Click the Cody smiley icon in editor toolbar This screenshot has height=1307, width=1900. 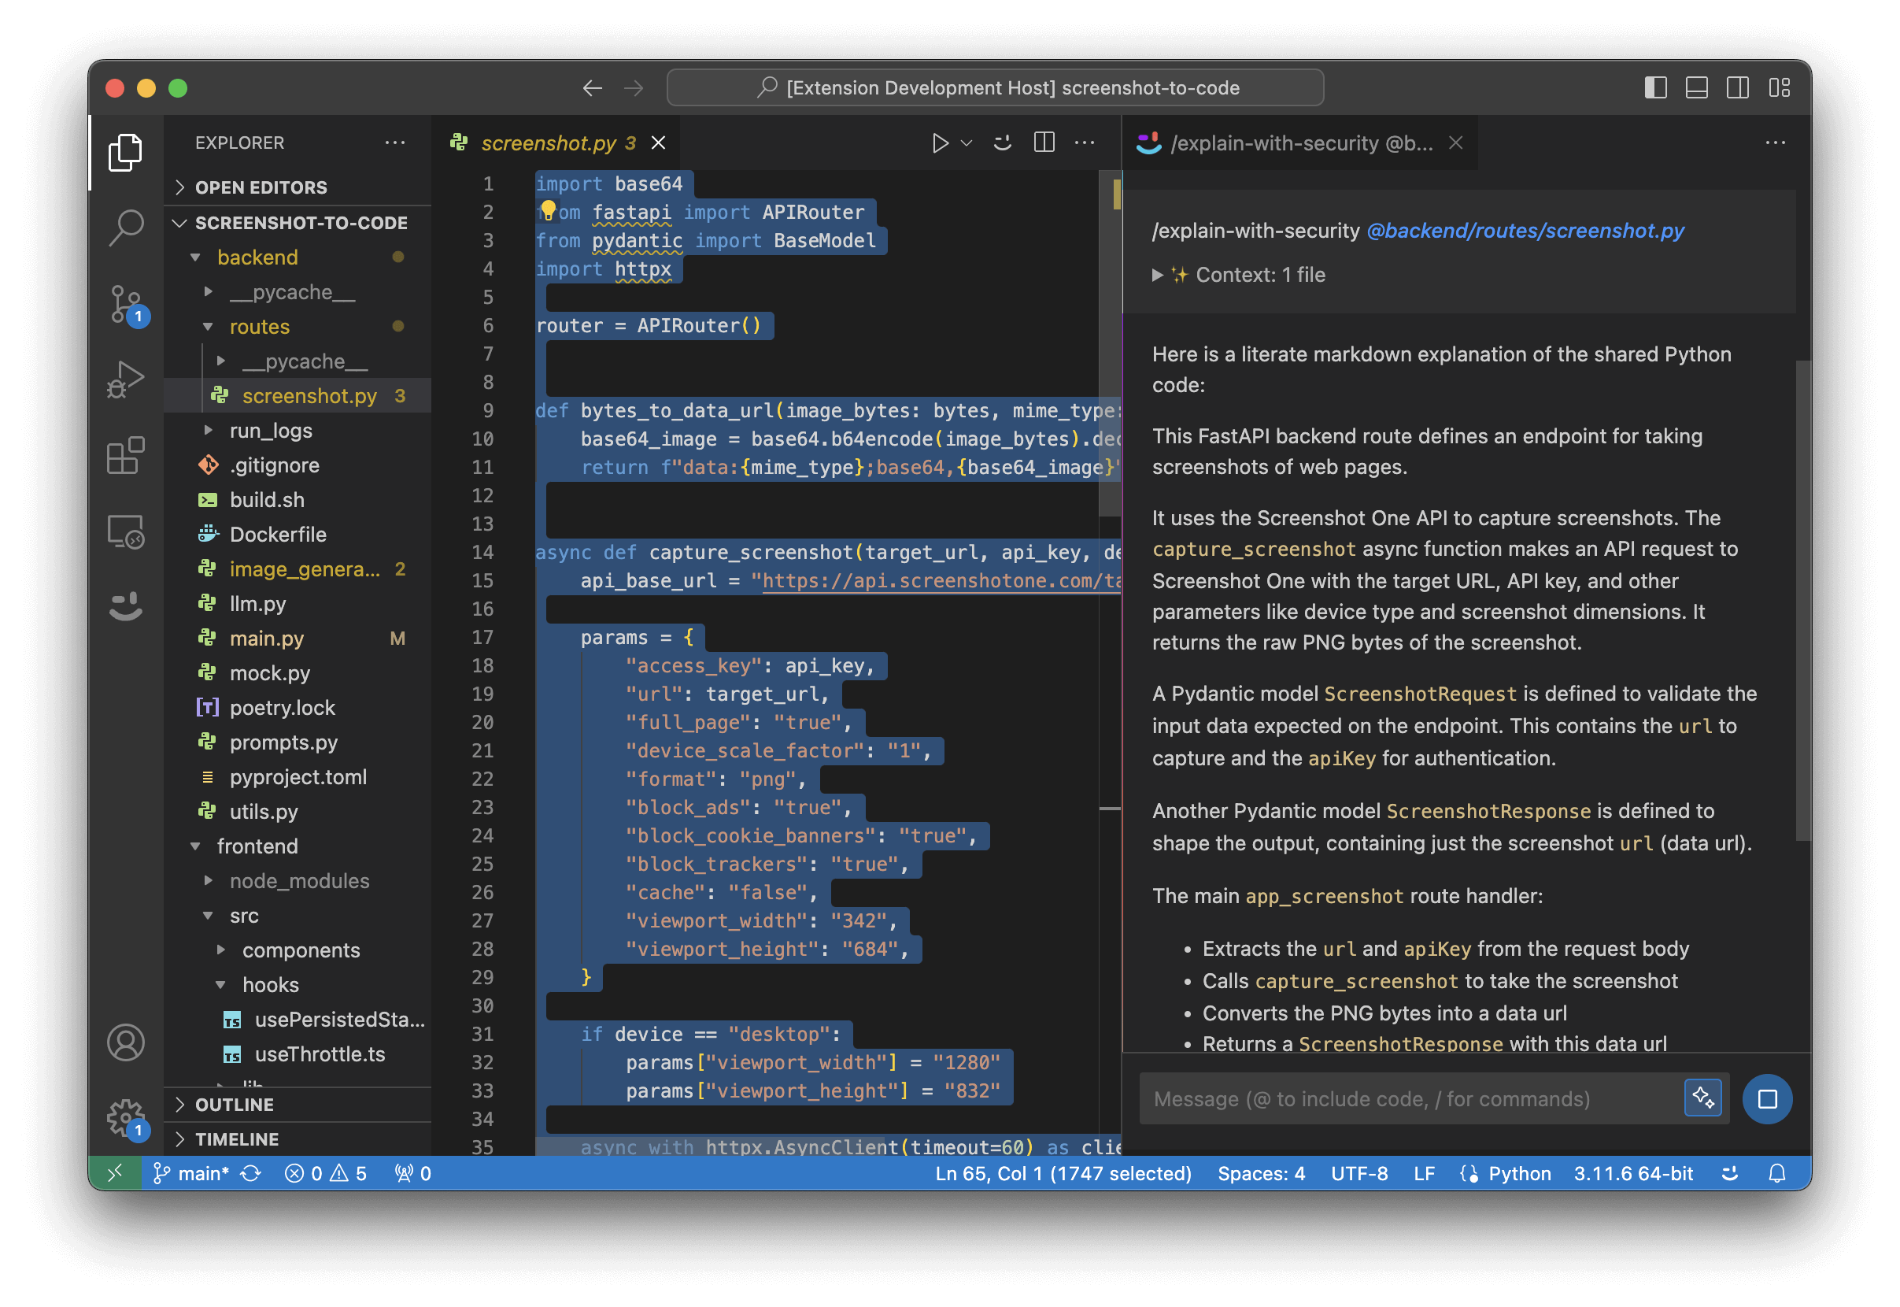click(1002, 143)
